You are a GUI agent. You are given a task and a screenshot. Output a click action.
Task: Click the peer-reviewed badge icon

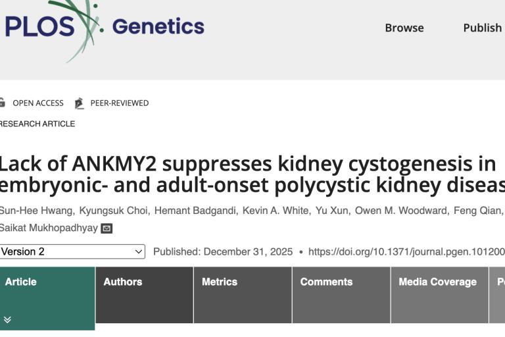pyautogui.click(x=80, y=103)
